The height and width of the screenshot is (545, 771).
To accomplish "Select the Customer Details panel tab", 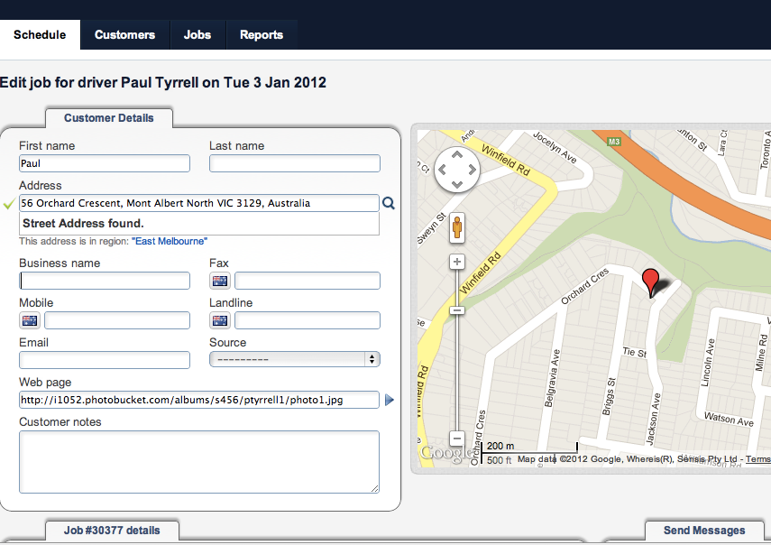I will (109, 118).
